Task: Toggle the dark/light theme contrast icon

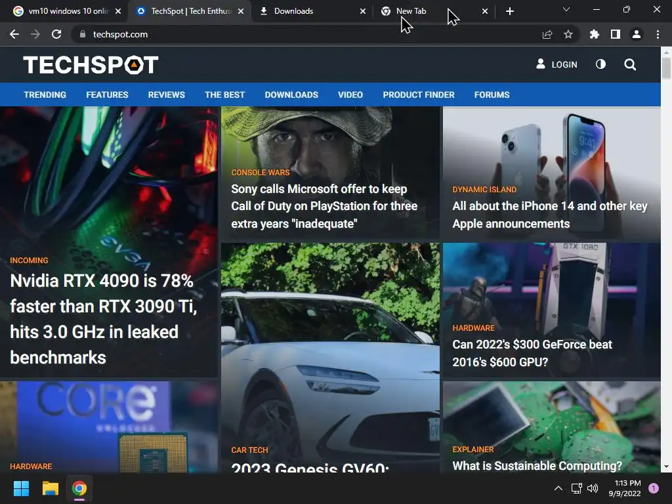Action: point(600,64)
